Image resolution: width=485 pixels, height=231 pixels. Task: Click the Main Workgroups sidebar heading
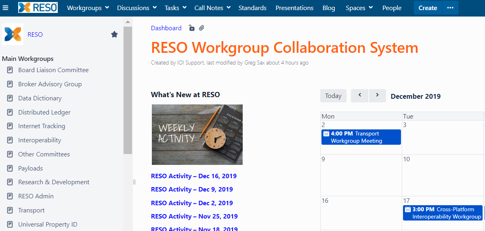click(28, 59)
